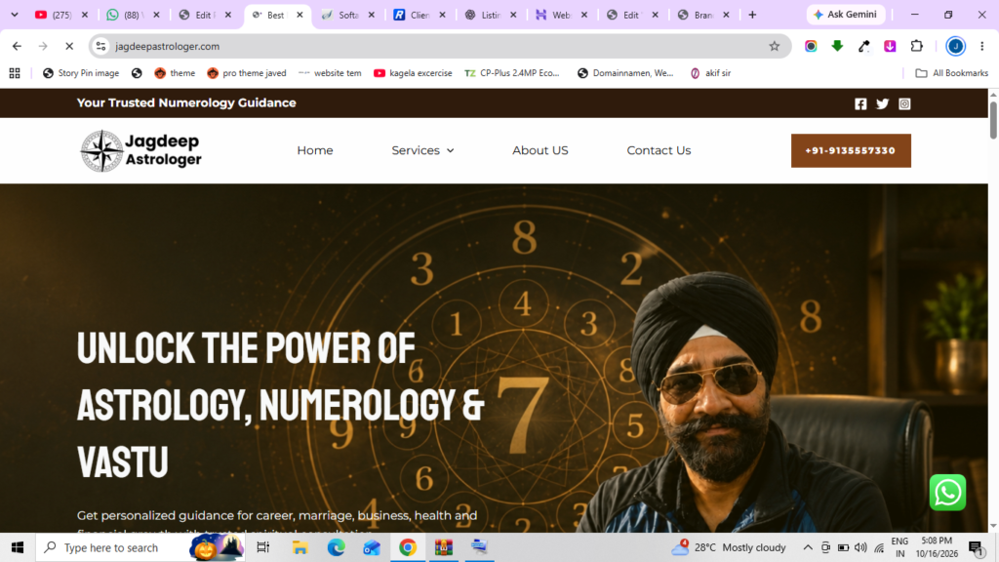
Task: Open the kagela excercise bookmark
Action: coord(413,73)
